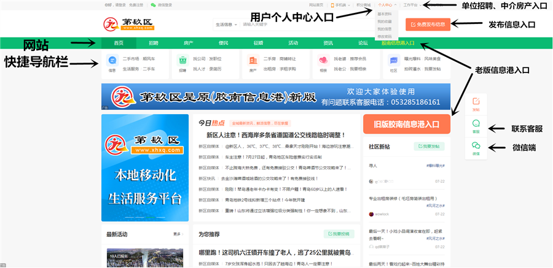Click the 本地移动化生活服务平台 carousel image
Viewport: 553px width, 268px height.
coord(145,167)
